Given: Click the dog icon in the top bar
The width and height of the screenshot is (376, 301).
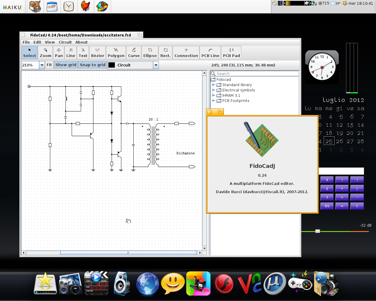Looking at the screenshot, I should (35, 6).
